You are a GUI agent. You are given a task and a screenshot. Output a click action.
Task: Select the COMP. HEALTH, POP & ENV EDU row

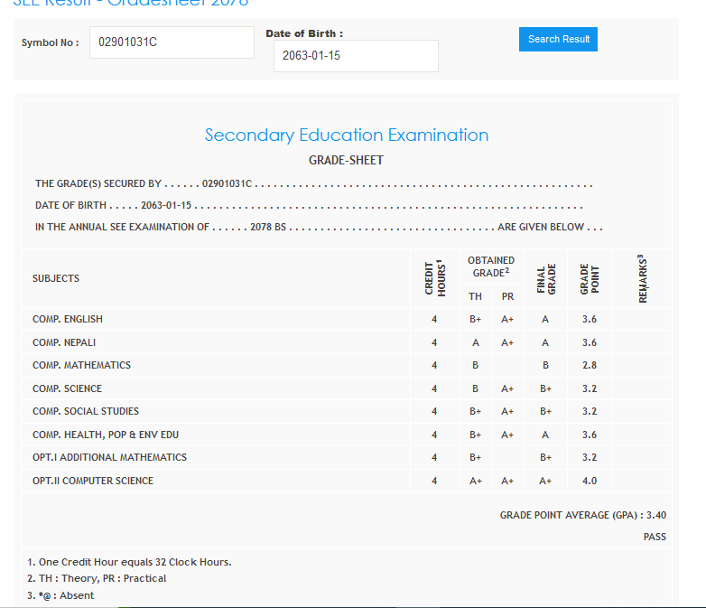coord(106,435)
